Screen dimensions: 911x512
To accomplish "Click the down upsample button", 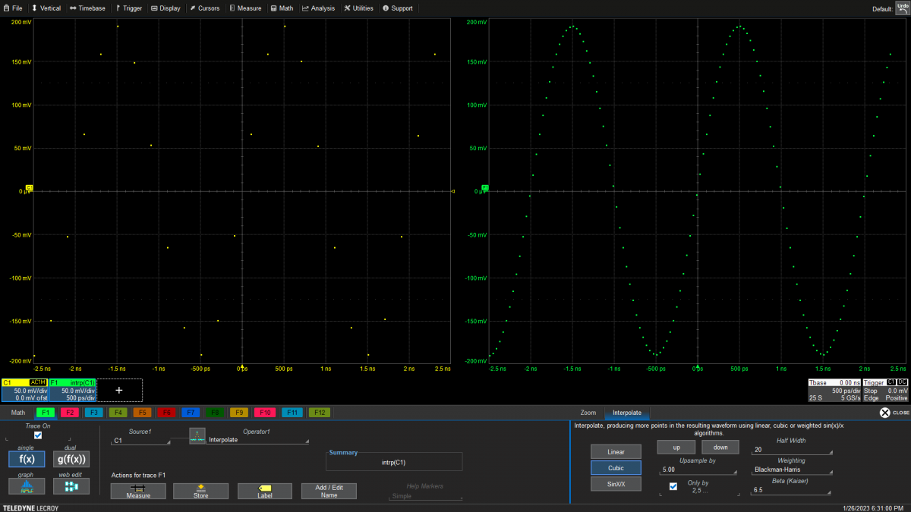I will [x=720, y=447].
